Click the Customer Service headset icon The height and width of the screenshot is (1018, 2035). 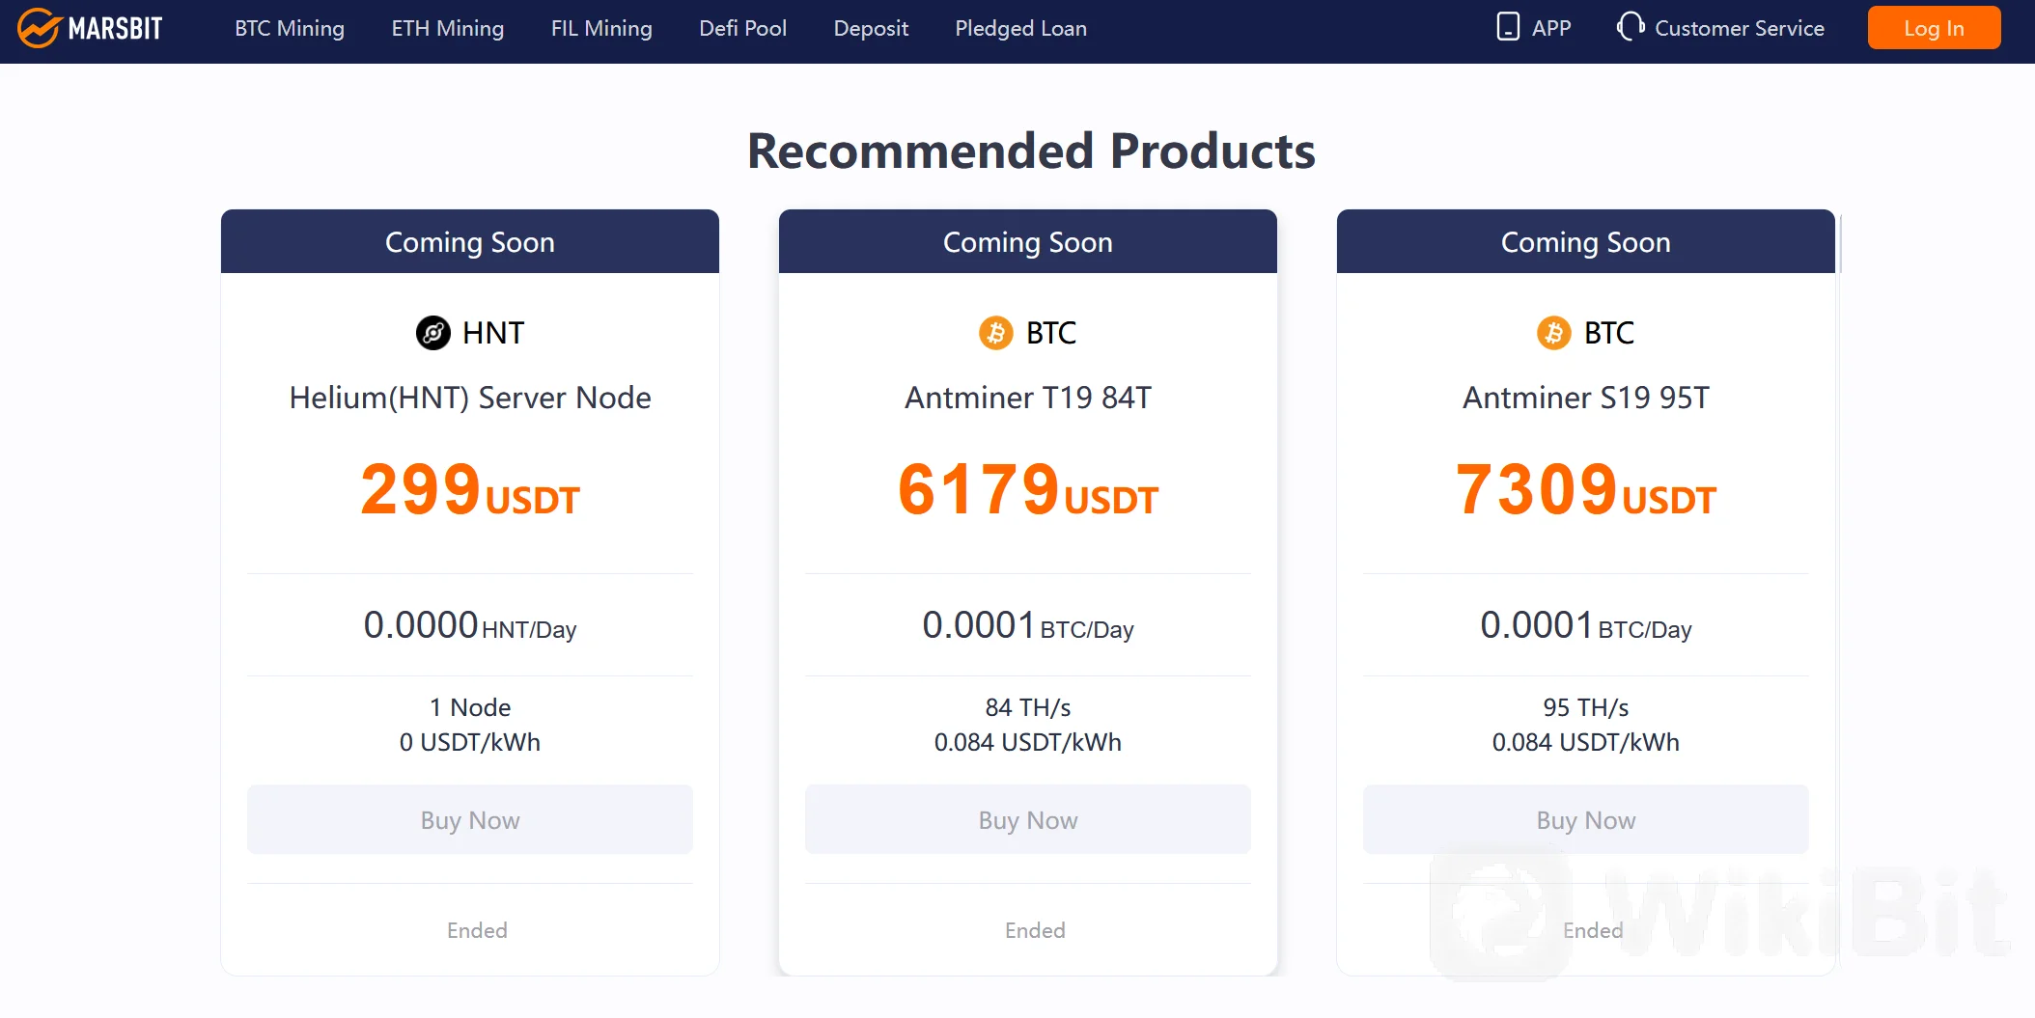[x=1630, y=27]
